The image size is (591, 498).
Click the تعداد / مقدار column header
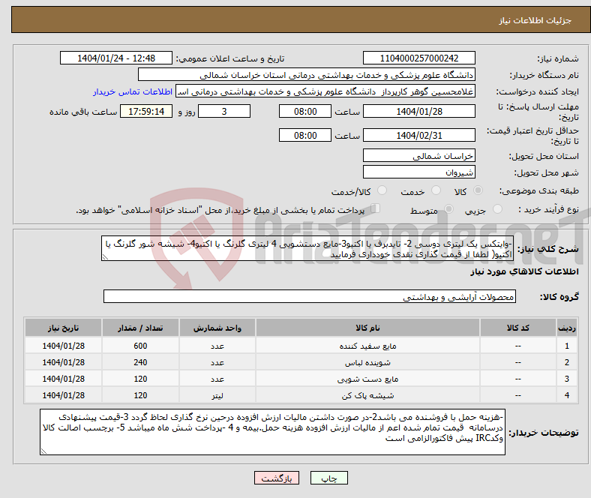[140, 328]
